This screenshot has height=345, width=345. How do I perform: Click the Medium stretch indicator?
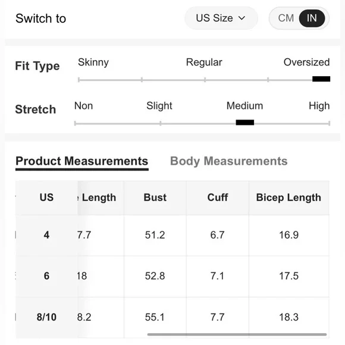coord(245,123)
